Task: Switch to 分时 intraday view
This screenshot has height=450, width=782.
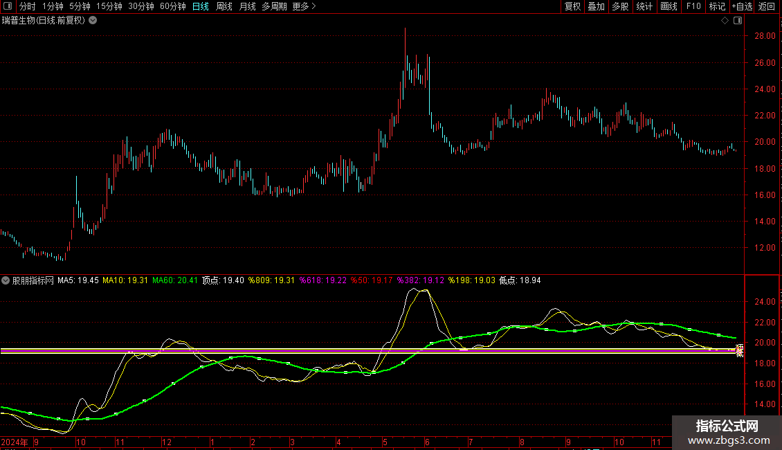Action: 28,6
